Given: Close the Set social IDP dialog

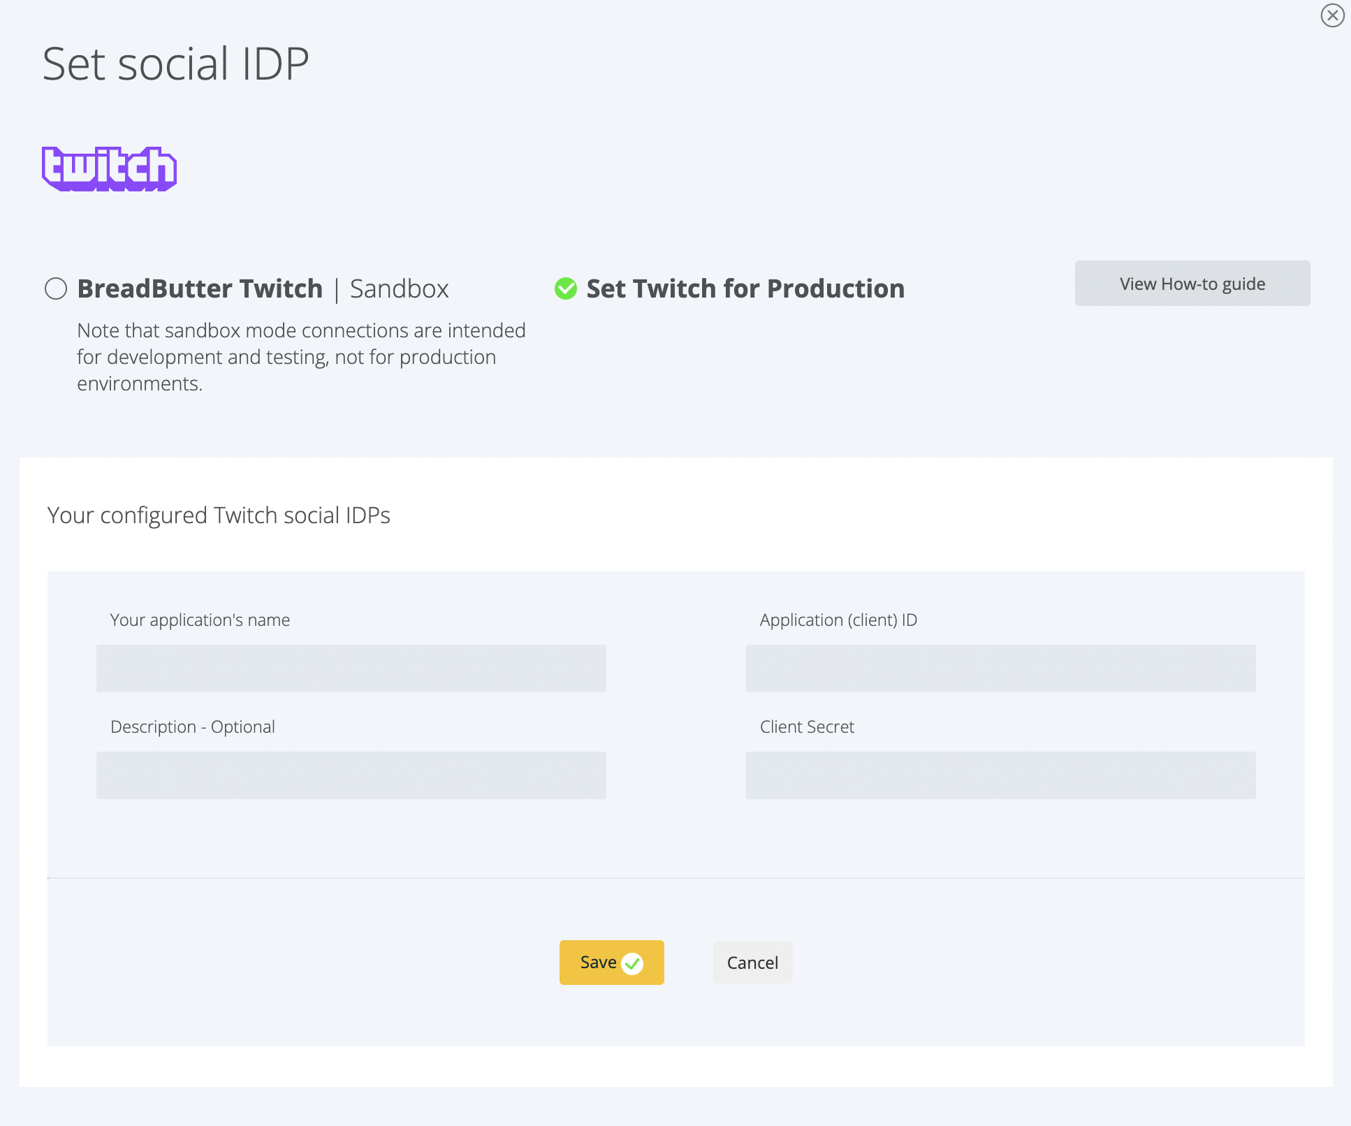Looking at the screenshot, I should coord(1332,15).
